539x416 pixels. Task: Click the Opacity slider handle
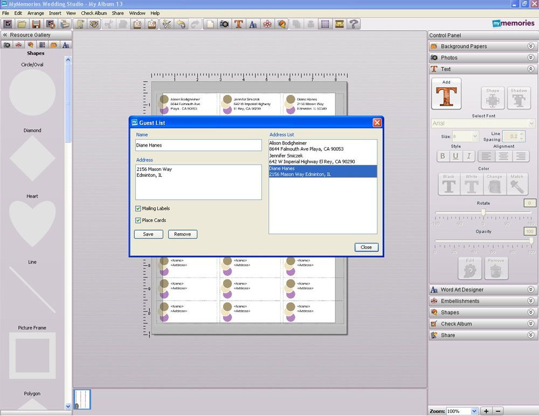click(531, 241)
